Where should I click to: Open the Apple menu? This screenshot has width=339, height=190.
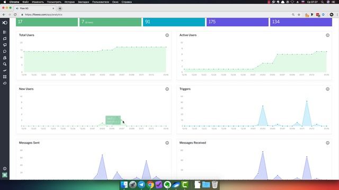tap(5, 2)
